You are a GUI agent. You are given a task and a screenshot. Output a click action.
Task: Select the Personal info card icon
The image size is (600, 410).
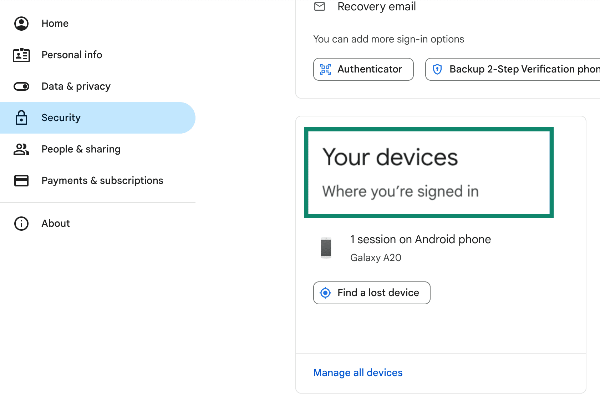point(21,55)
